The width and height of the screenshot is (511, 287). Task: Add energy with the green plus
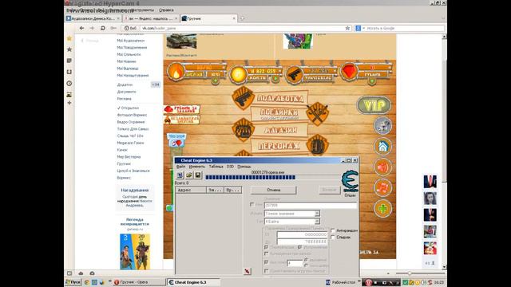point(215,81)
